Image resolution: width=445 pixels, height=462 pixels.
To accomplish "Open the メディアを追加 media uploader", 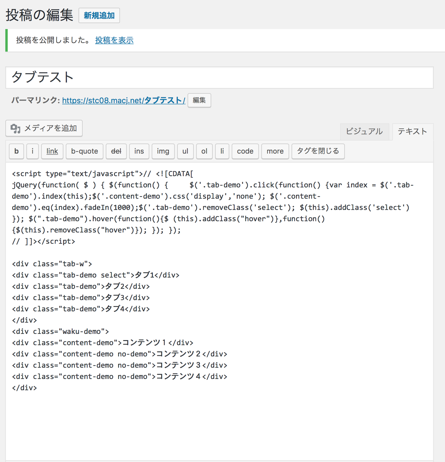I will coord(44,128).
